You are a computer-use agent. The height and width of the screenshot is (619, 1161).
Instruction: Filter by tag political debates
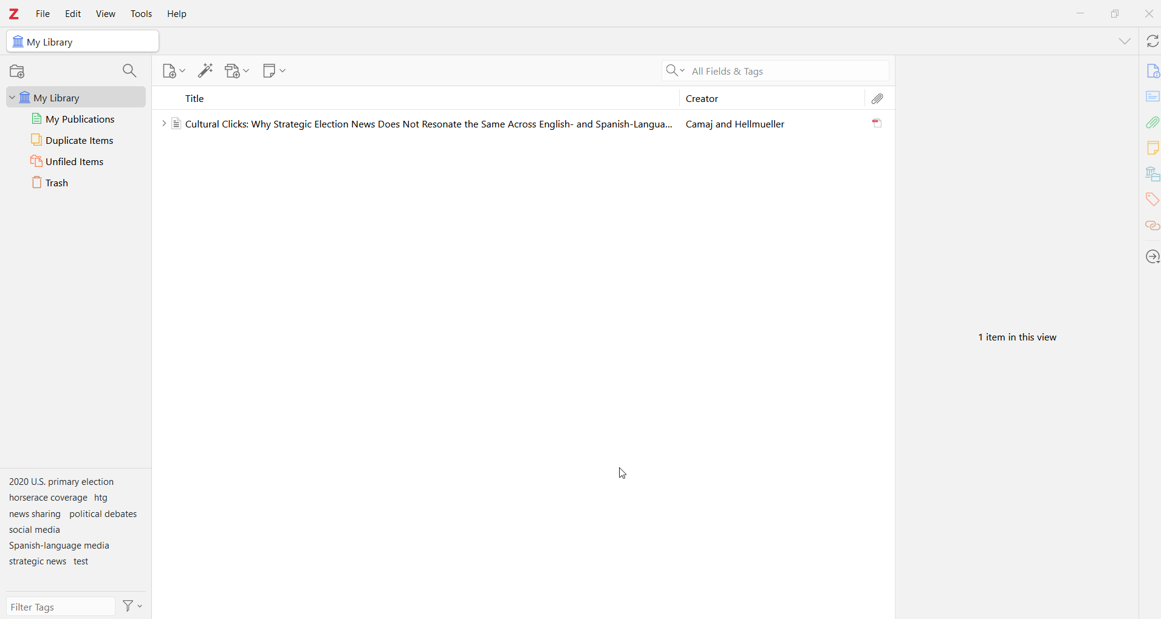103,514
